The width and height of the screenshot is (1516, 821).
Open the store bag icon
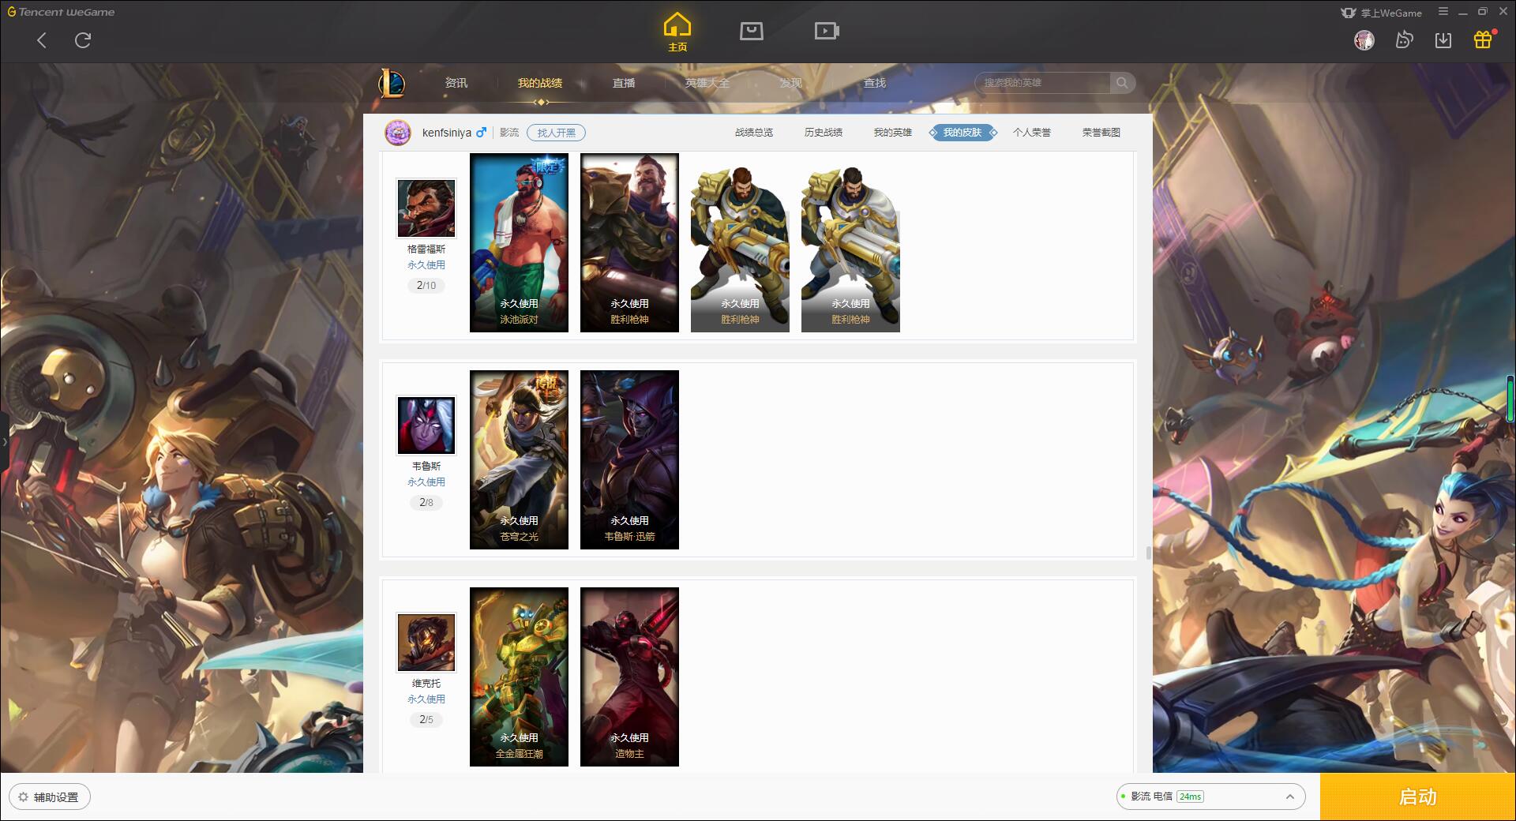pyautogui.click(x=751, y=31)
